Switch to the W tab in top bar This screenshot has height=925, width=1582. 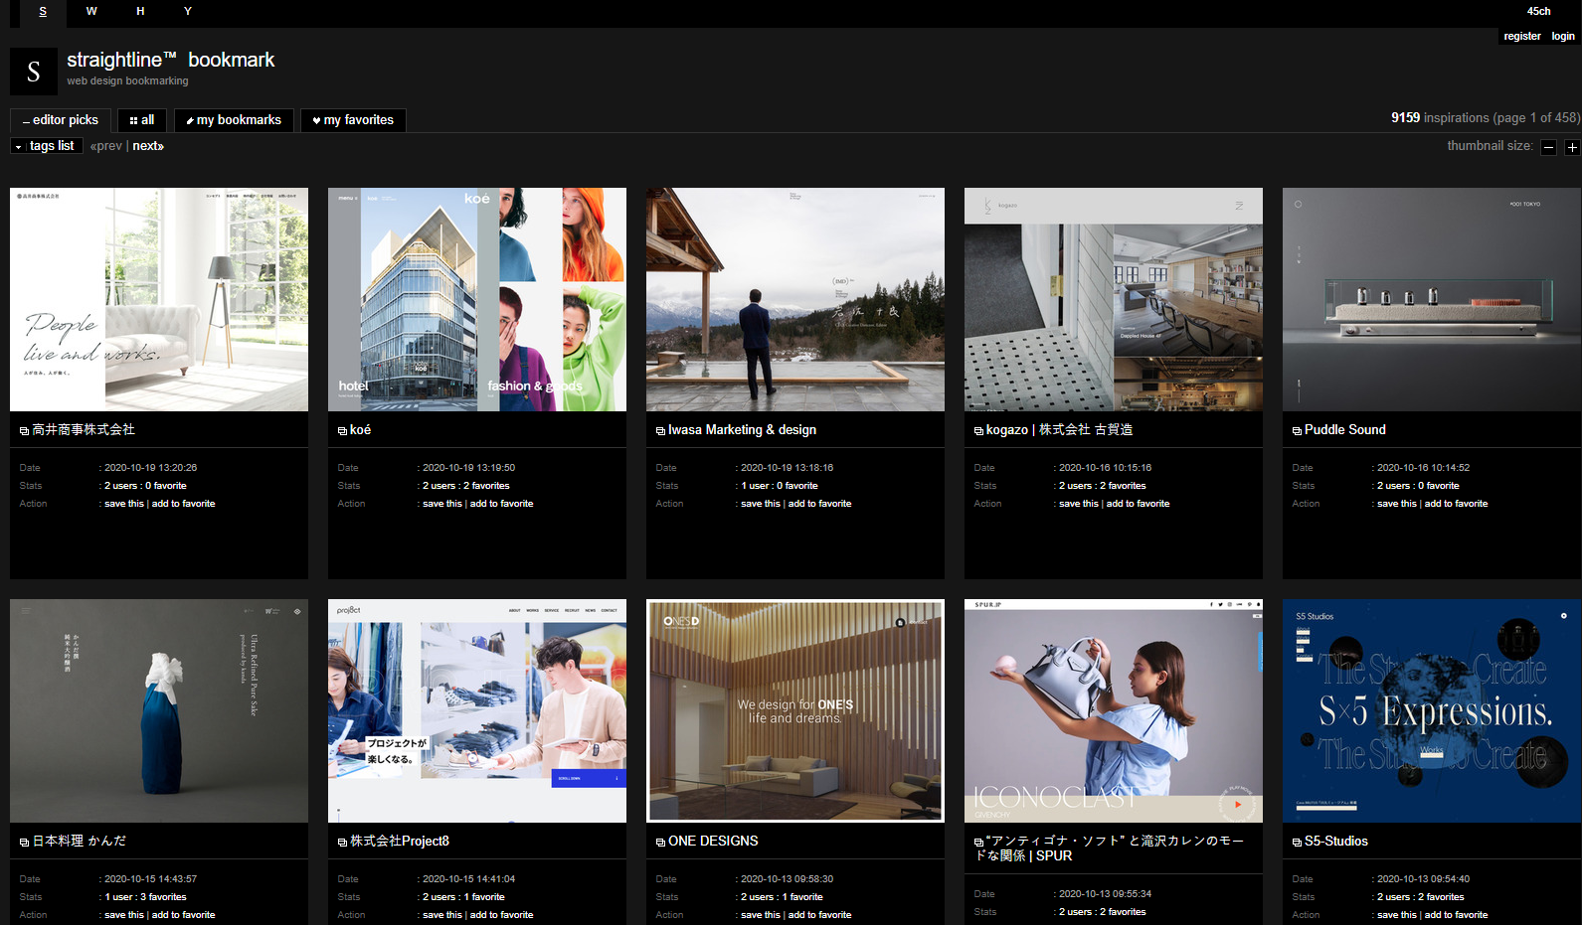tap(91, 12)
